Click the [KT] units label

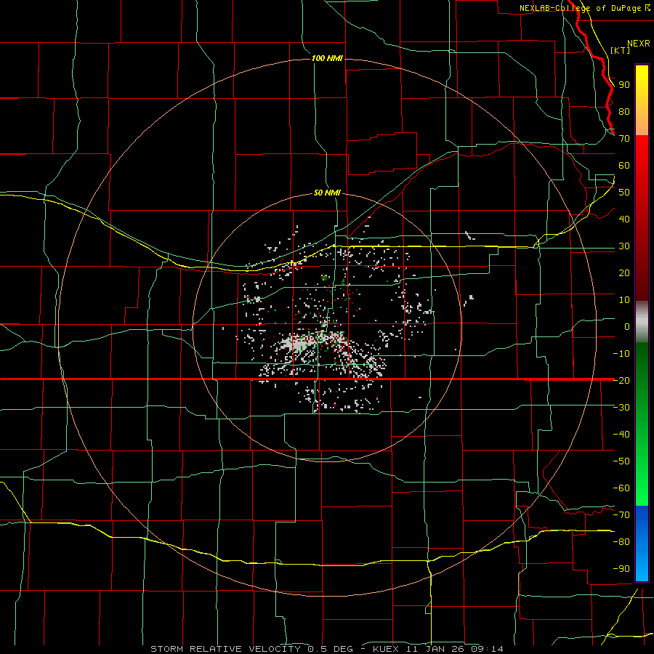(621, 50)
